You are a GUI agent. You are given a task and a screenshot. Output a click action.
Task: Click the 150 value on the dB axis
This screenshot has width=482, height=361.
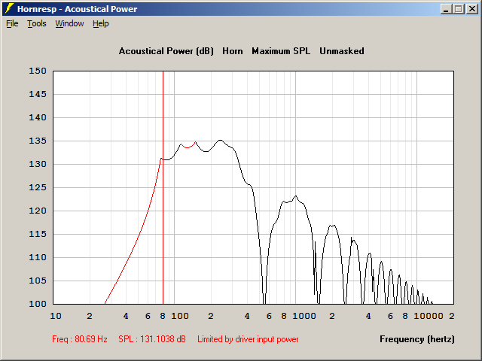(38, 71)
